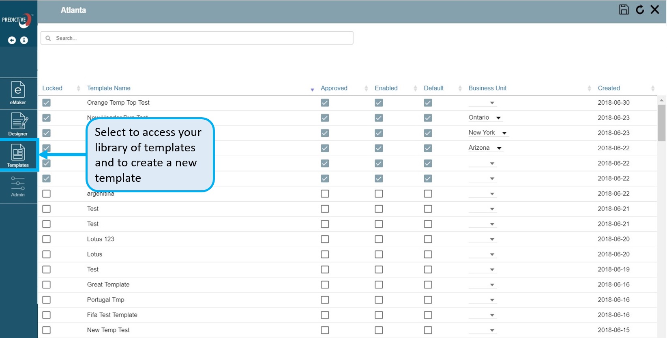Uncheck Locked for Orange Temp Top Test
667x338 pixels.
[x=47, y=103]
